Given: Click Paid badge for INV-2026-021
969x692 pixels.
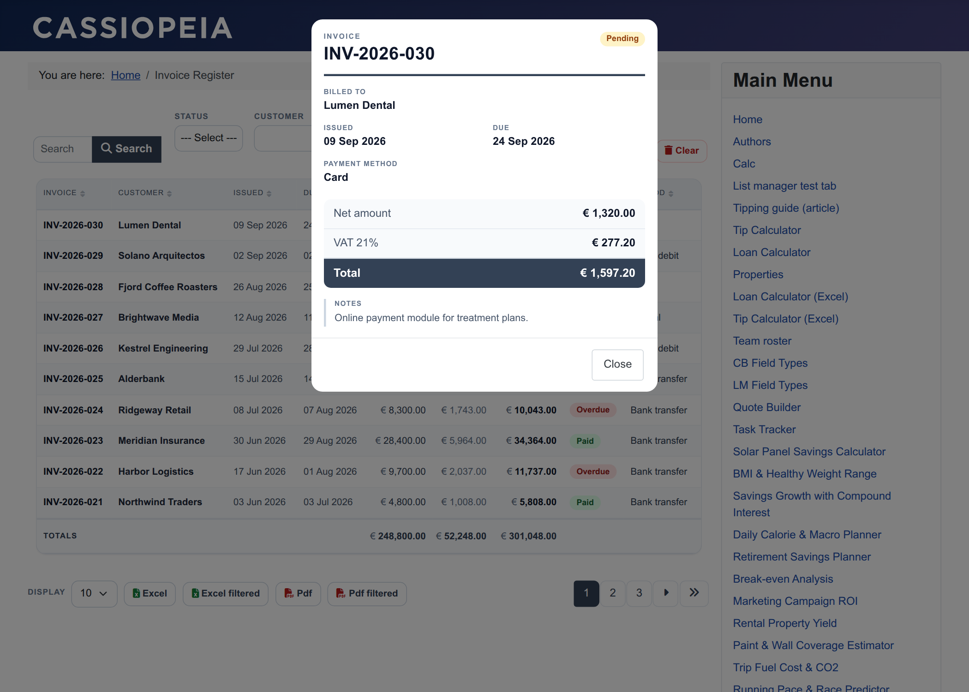Looking at the screenshot, I should tap(585, 502).
